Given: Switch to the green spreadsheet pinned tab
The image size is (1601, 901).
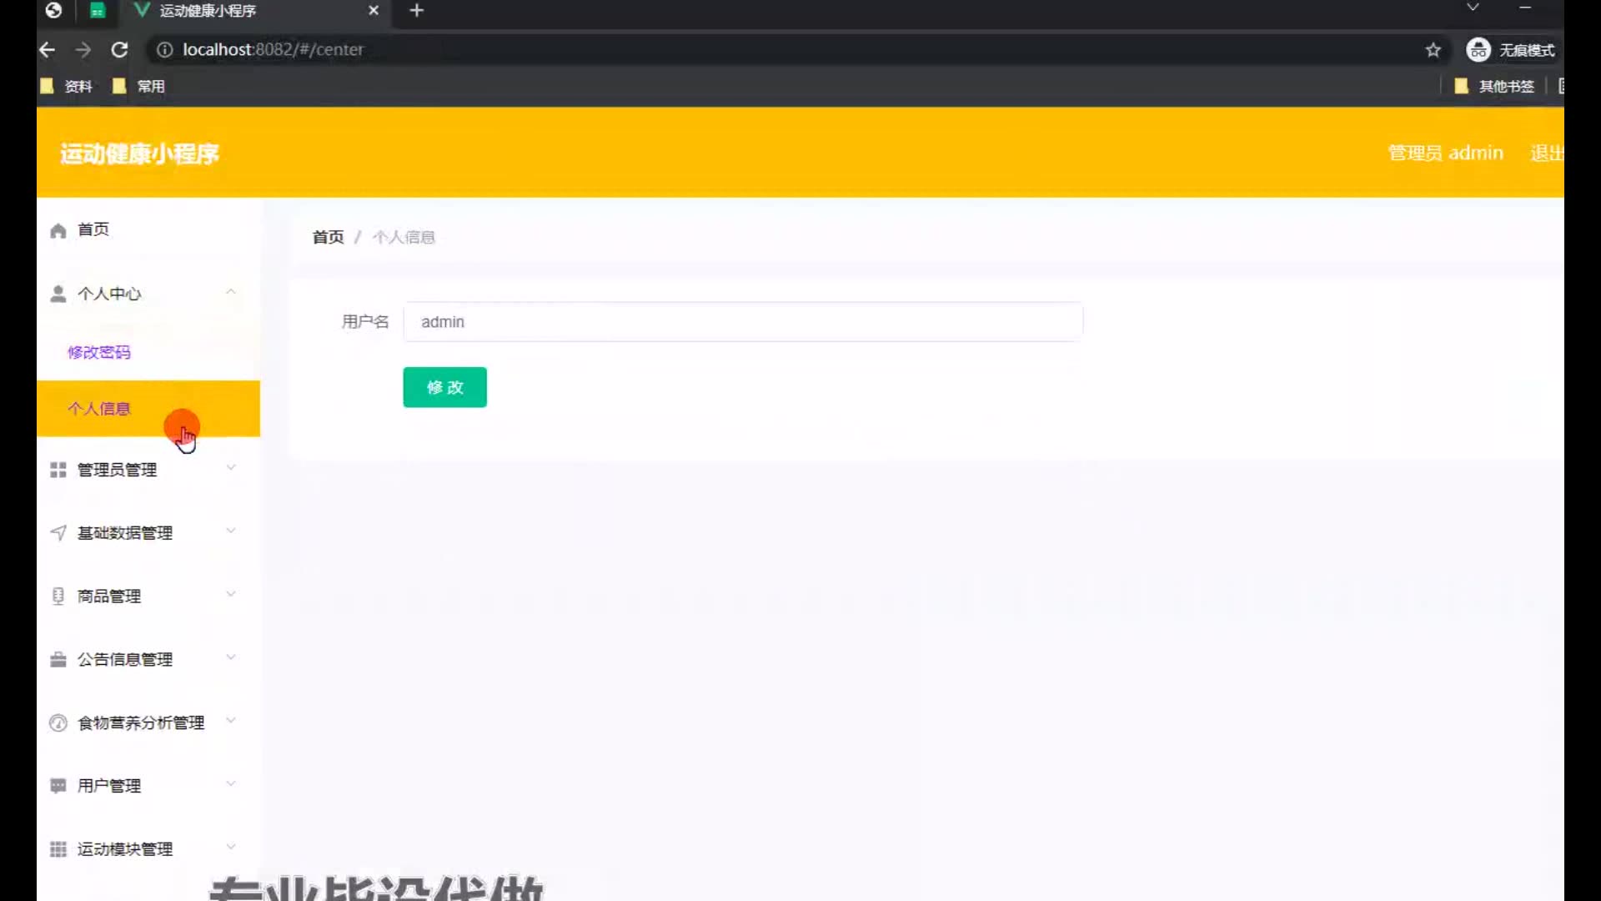Looking at the screenshot, I should tap(98, 11).
